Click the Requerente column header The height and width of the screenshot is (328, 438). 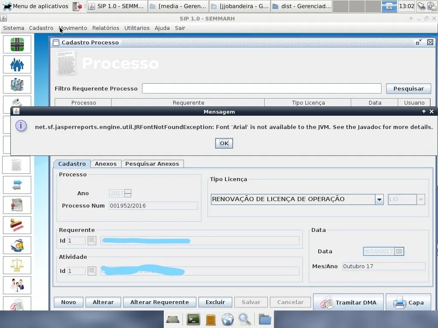click(x=188, y=102)
